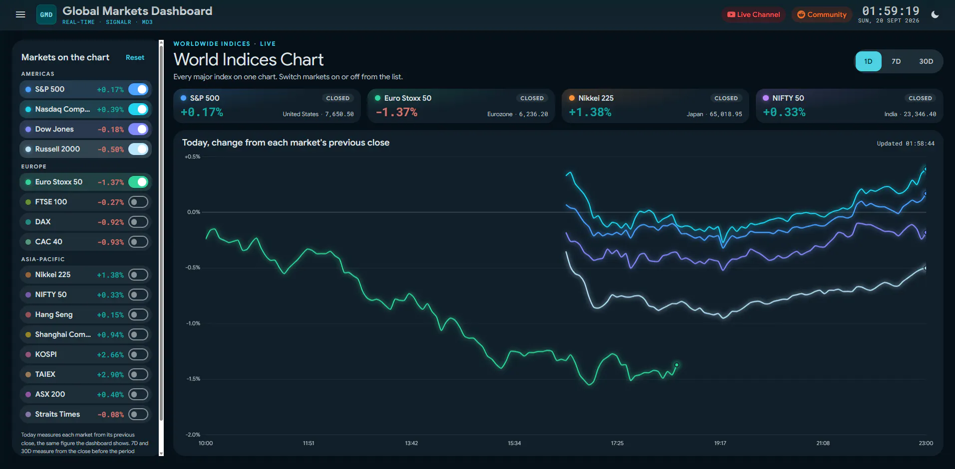Viewport: 955px width, 469px height.
Task: Toggle dark mode moon icon
Action: pyautogui.click(x=935, y=14)
